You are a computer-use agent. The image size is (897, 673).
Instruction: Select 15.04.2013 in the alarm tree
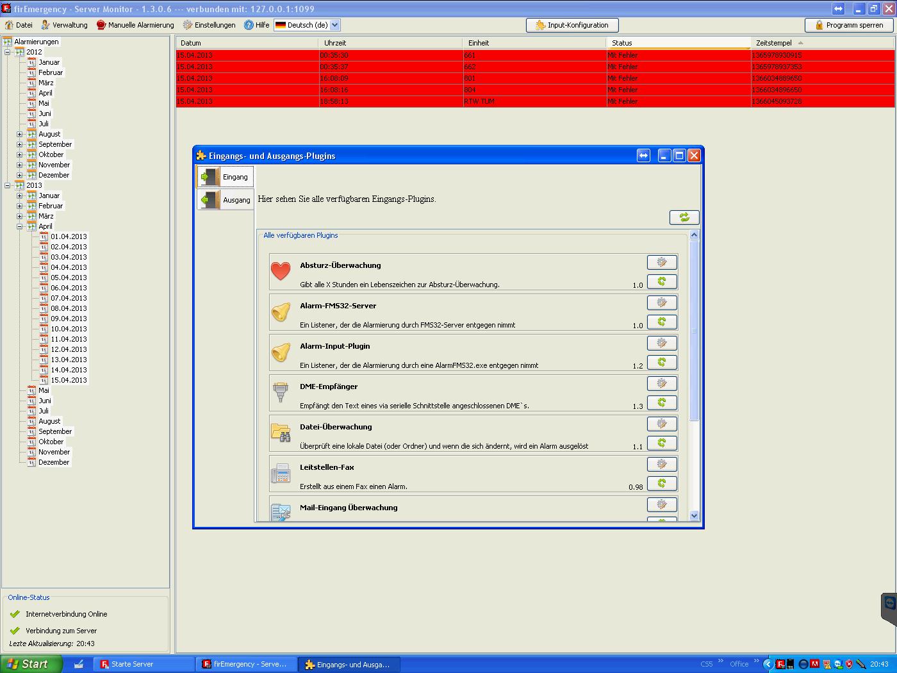click(69, 380)
